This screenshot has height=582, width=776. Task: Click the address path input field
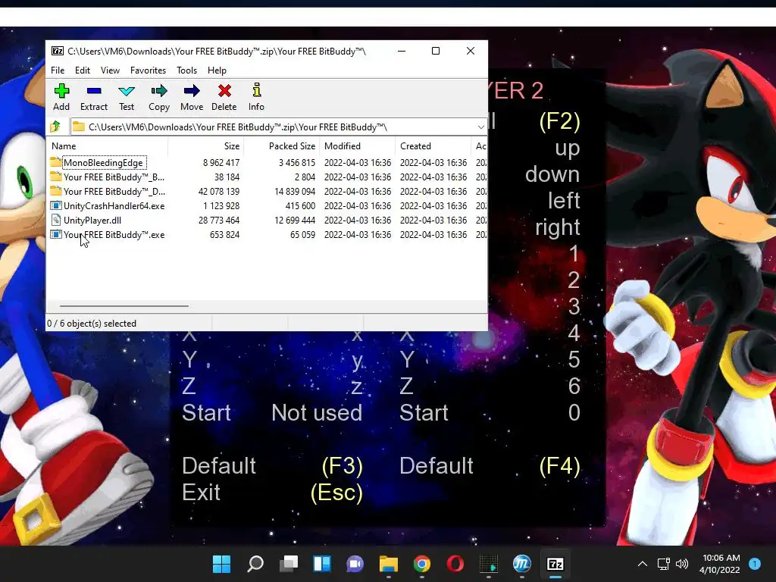click(x=280, y=127)
